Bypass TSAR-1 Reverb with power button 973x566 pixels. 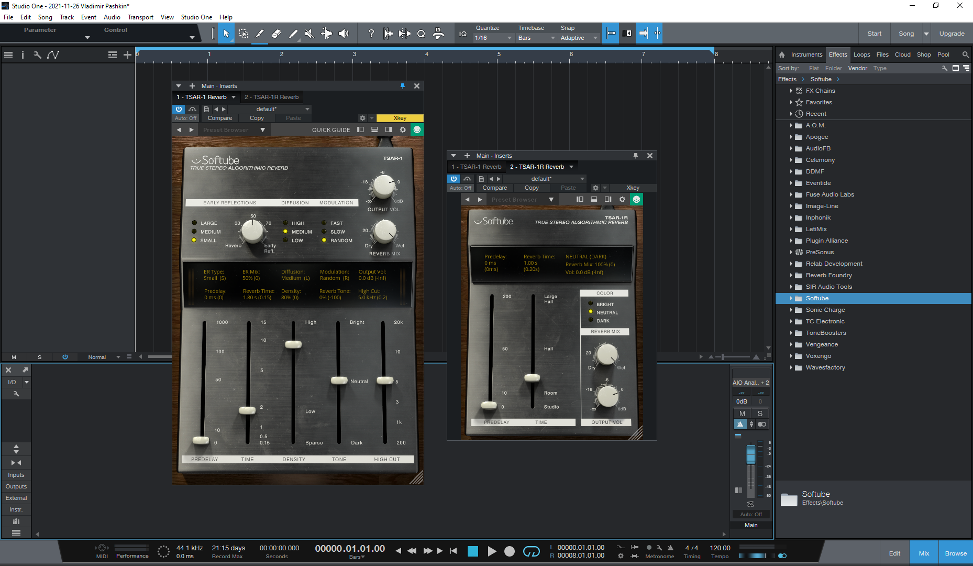pos(179,109)
